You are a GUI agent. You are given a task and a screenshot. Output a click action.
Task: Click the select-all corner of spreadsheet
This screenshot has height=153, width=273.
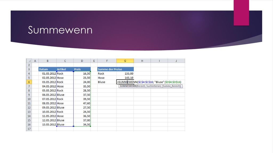[x=29, y=61]
